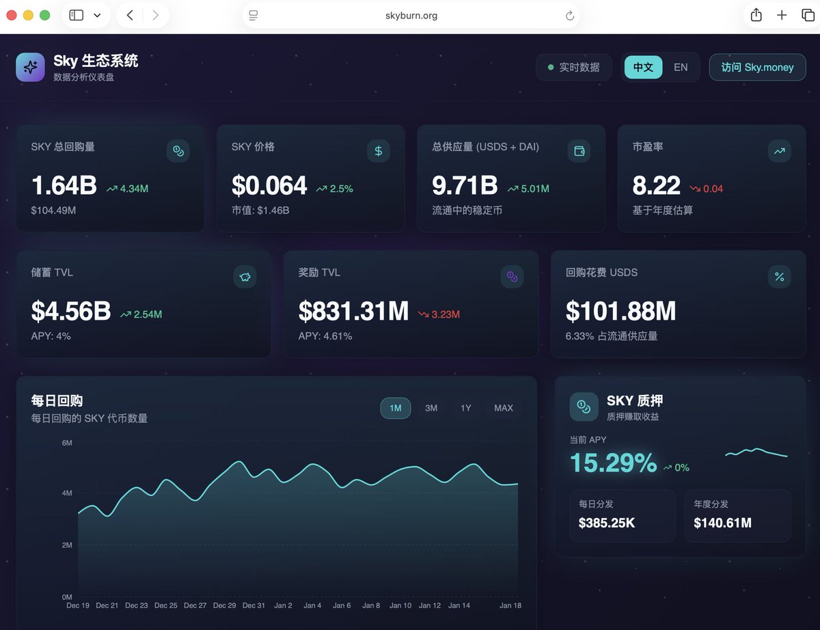
Task: Switch language to 中文
Action: pyautogui.click(x=644, y=67)
